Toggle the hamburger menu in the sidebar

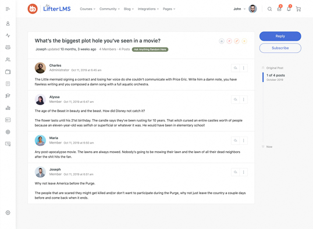[x=8, y=9]
